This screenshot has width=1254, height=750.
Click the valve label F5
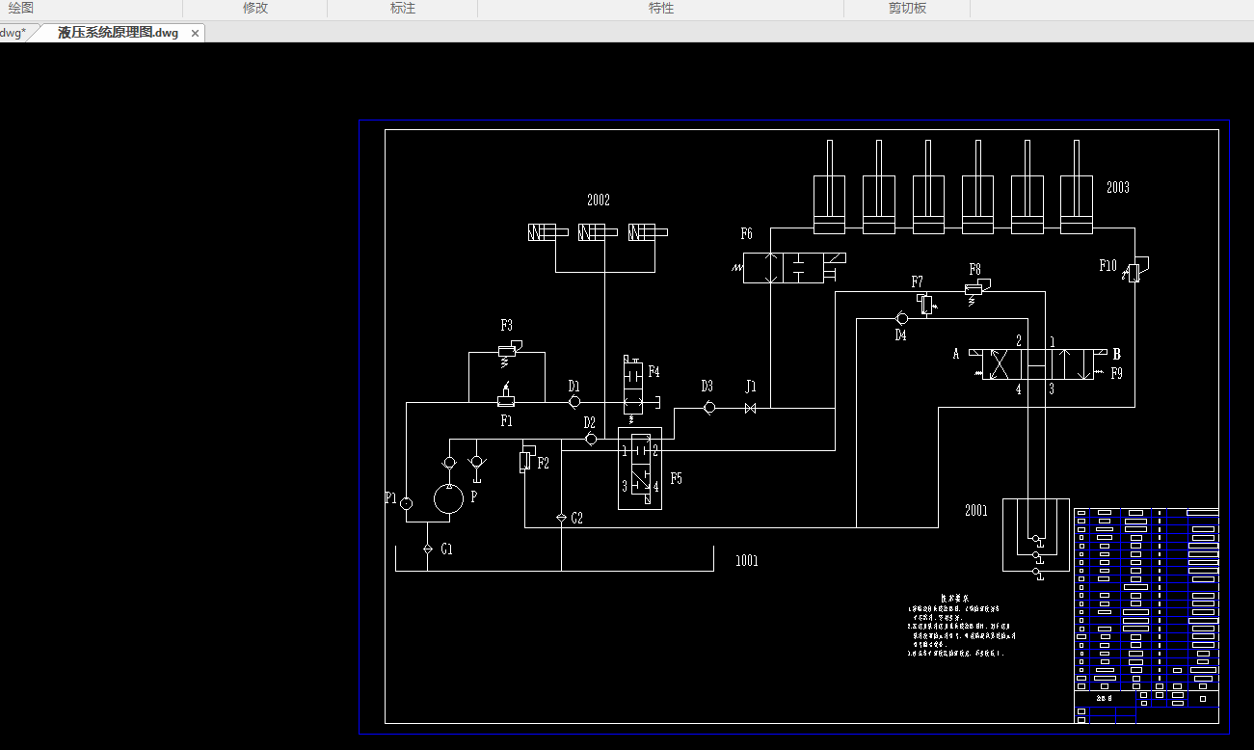676,478
